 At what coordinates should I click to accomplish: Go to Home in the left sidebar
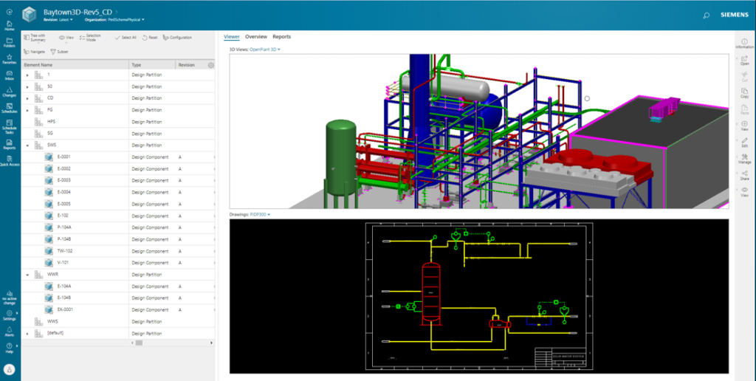pyautogui.click(x=10, y=26)
